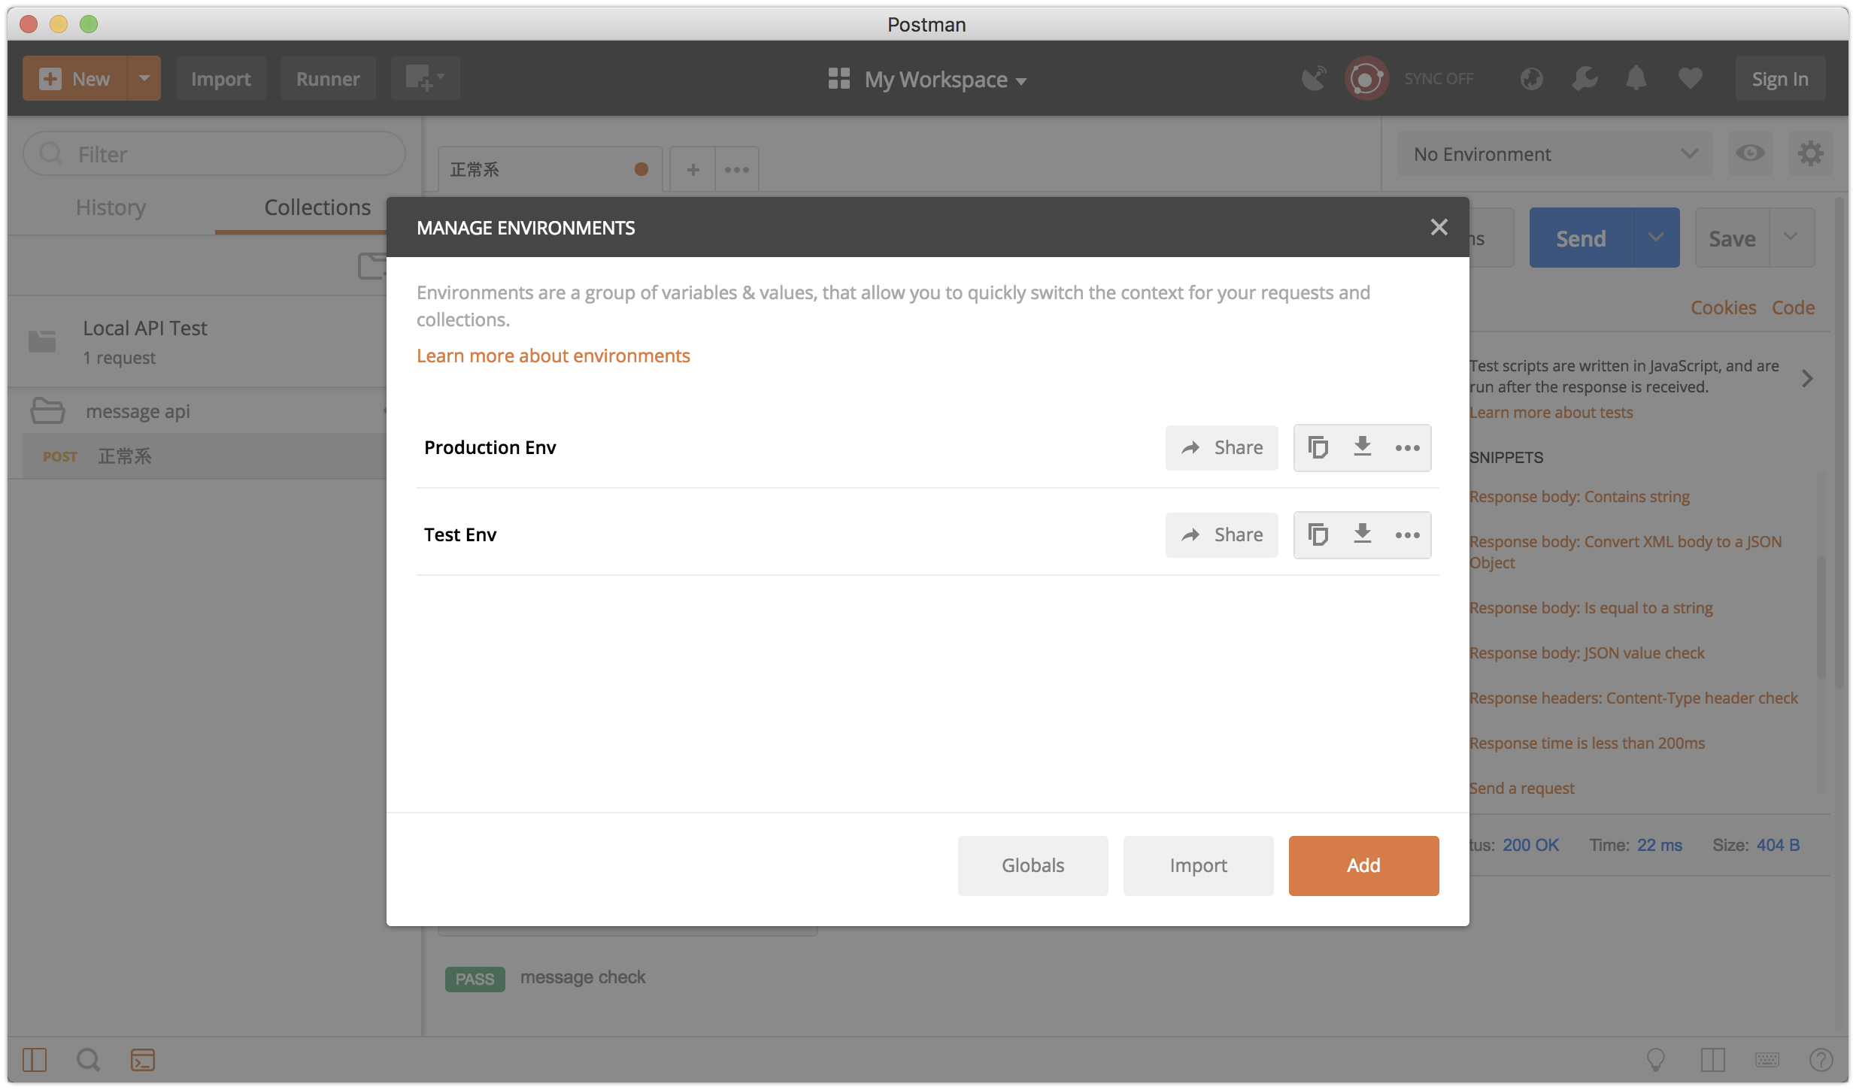This screenshot has height=1090, width=1856.
Task: Follow Learn more about environments link
Action: pos(553,356)
